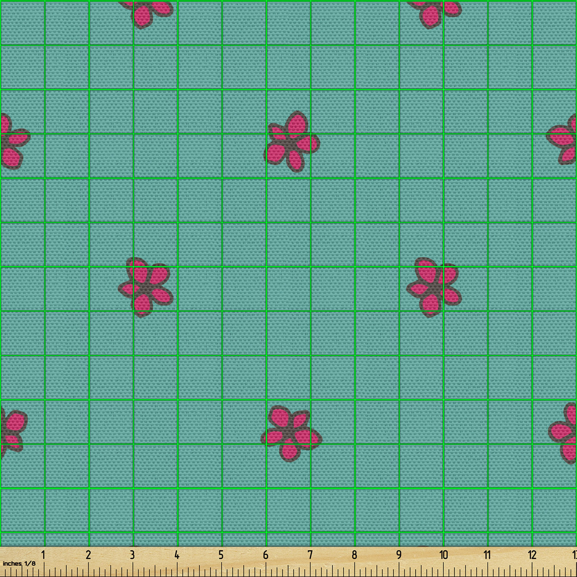
Task: Click ruler mark number 4
Action: pos(177,555)
